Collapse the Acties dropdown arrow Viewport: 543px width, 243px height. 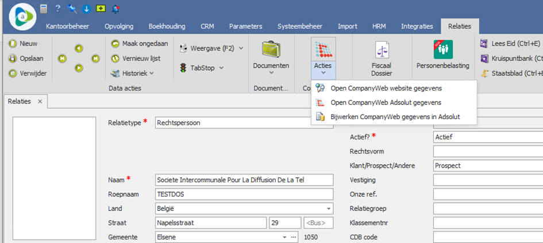[323, 72]
